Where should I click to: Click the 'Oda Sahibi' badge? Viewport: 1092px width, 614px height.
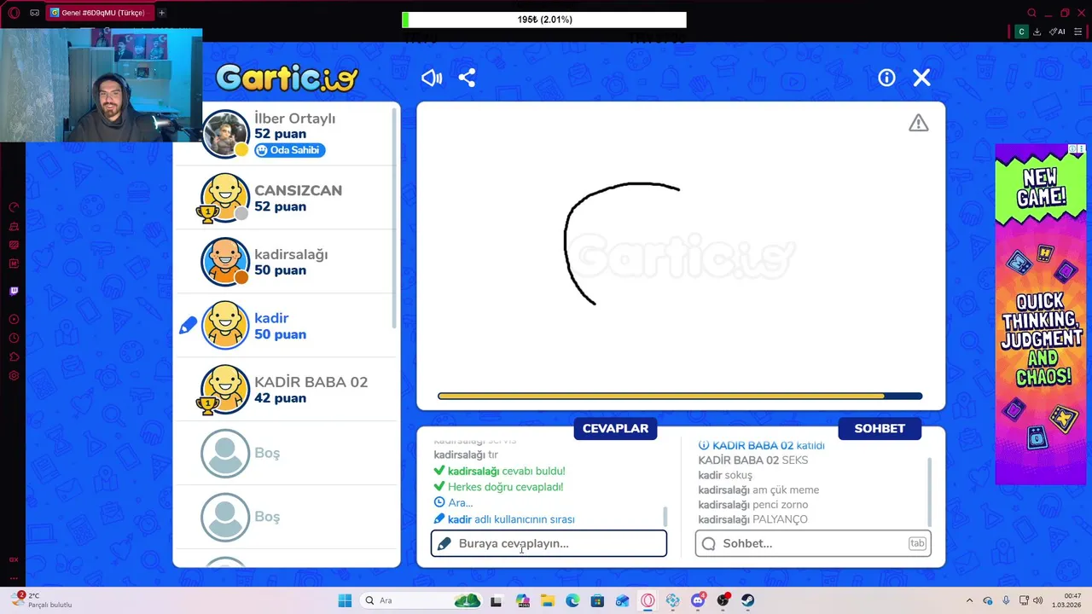pos(289,150)
